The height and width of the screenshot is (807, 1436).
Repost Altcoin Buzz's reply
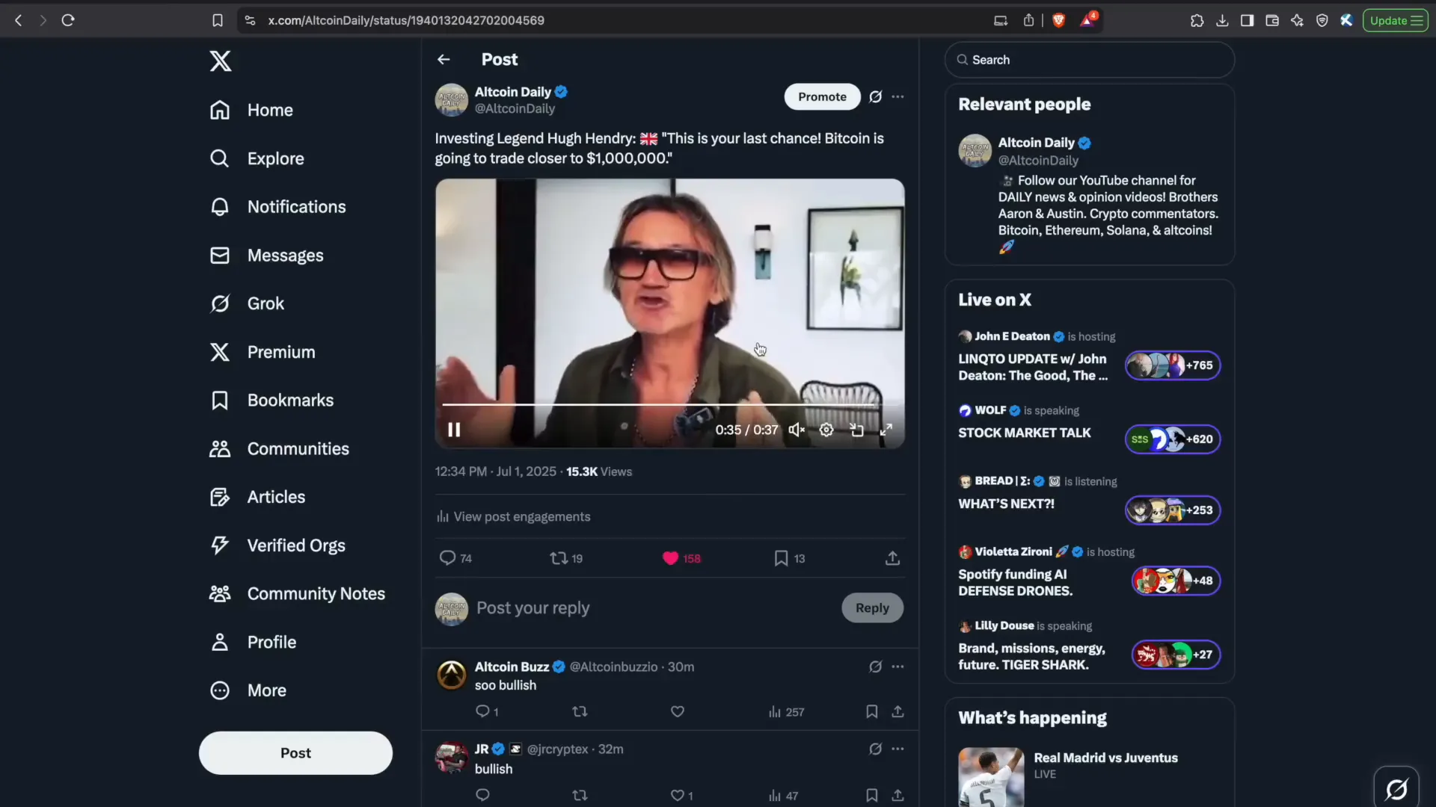point(580,711)
